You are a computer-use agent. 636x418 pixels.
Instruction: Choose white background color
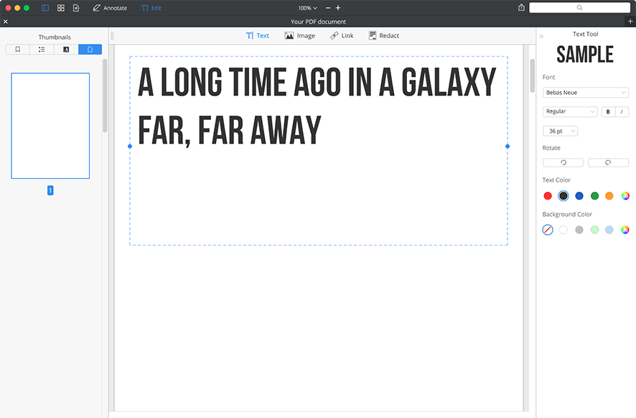[x=563, y=230]
